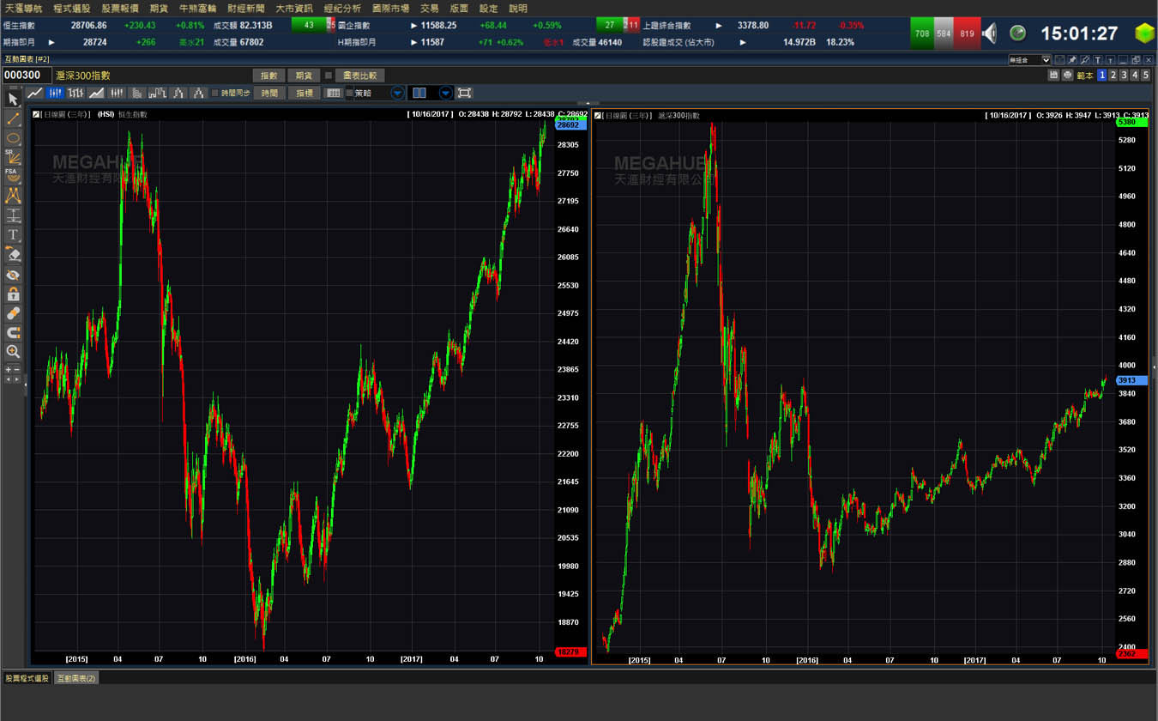1158x721 pixels.
Task: Open the 天滙導航 menu
Action: (x=24, y=8)
